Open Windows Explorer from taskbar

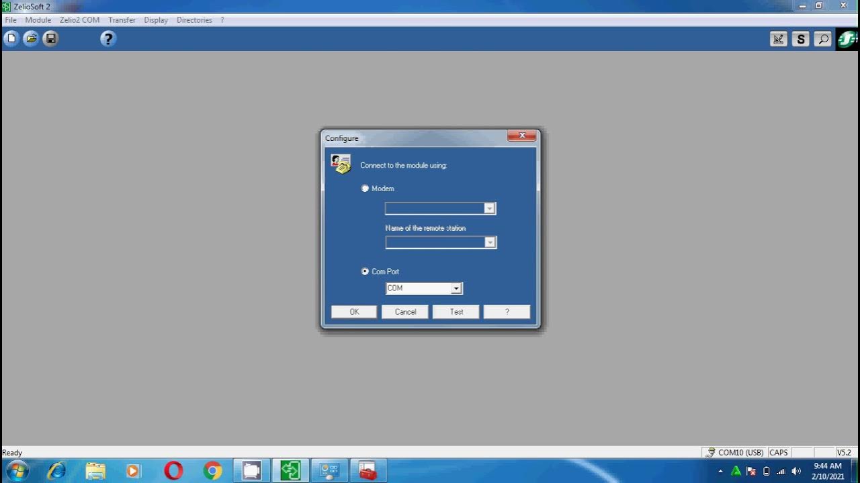click(95, 471)
